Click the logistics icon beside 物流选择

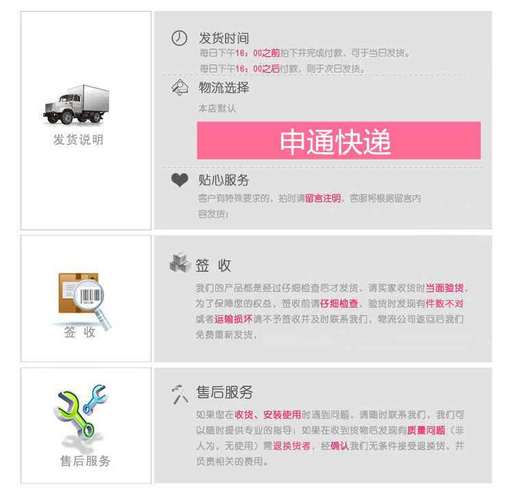pyautogui.click(x=179, y=88)
